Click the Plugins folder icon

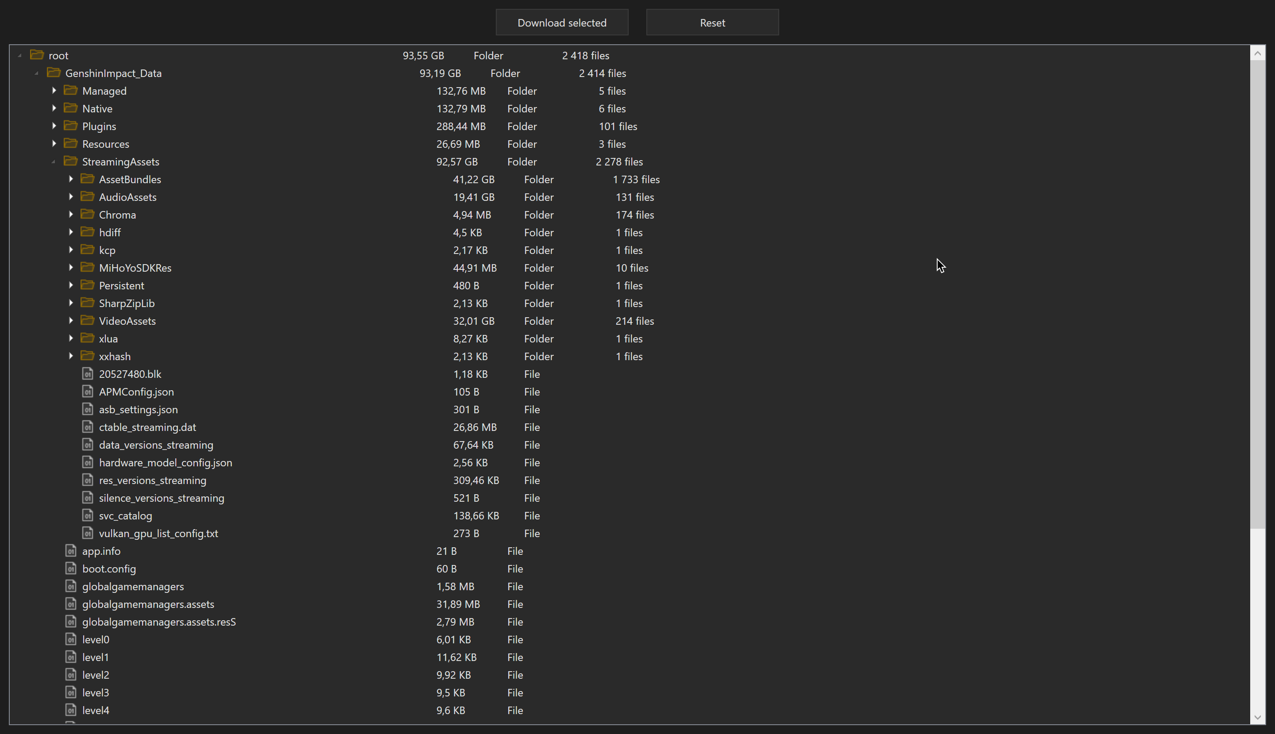70,126
